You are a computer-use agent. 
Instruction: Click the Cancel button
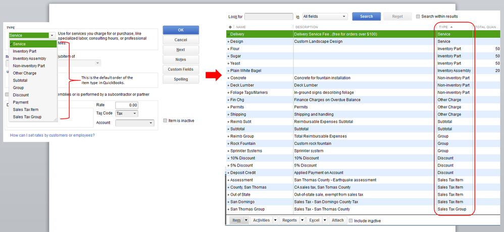pyautogui.click(x=181, y=40)
